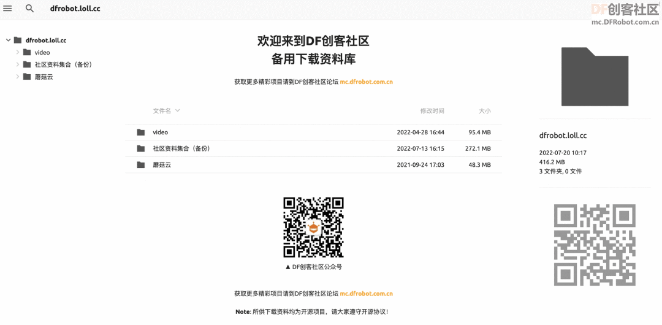This screenshot has width=662, height=325.
Task: Follow the upper mc.dfrobot.com.cn link
Action: pos(367,82)
